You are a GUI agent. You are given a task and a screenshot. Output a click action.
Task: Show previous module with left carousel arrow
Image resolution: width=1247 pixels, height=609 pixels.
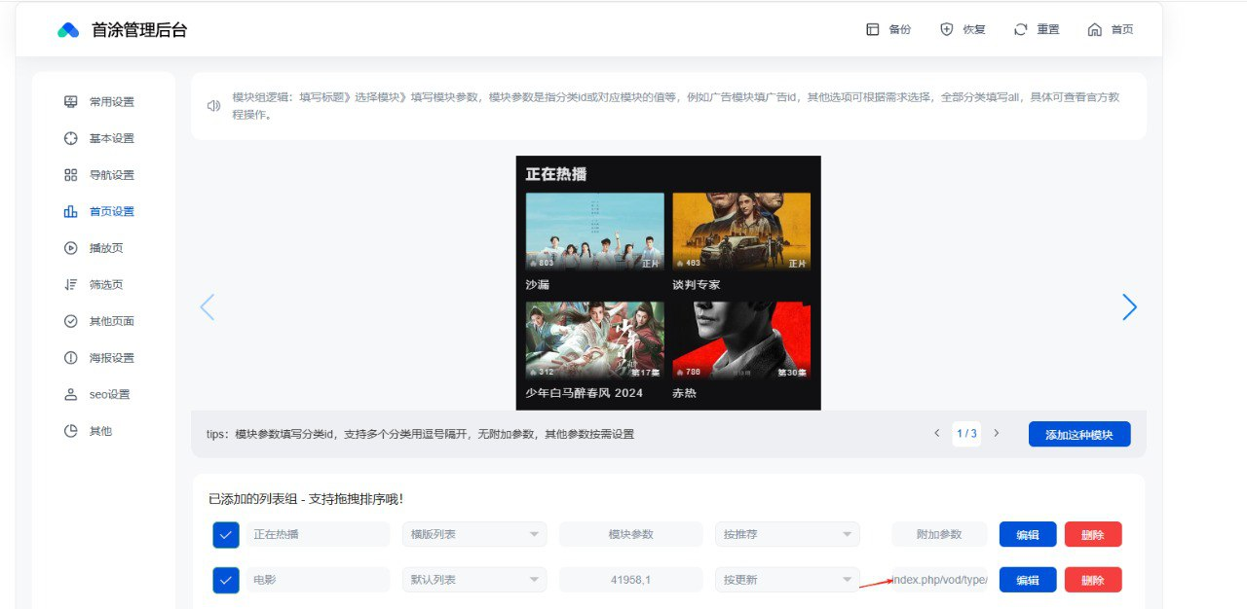(207, 307)
